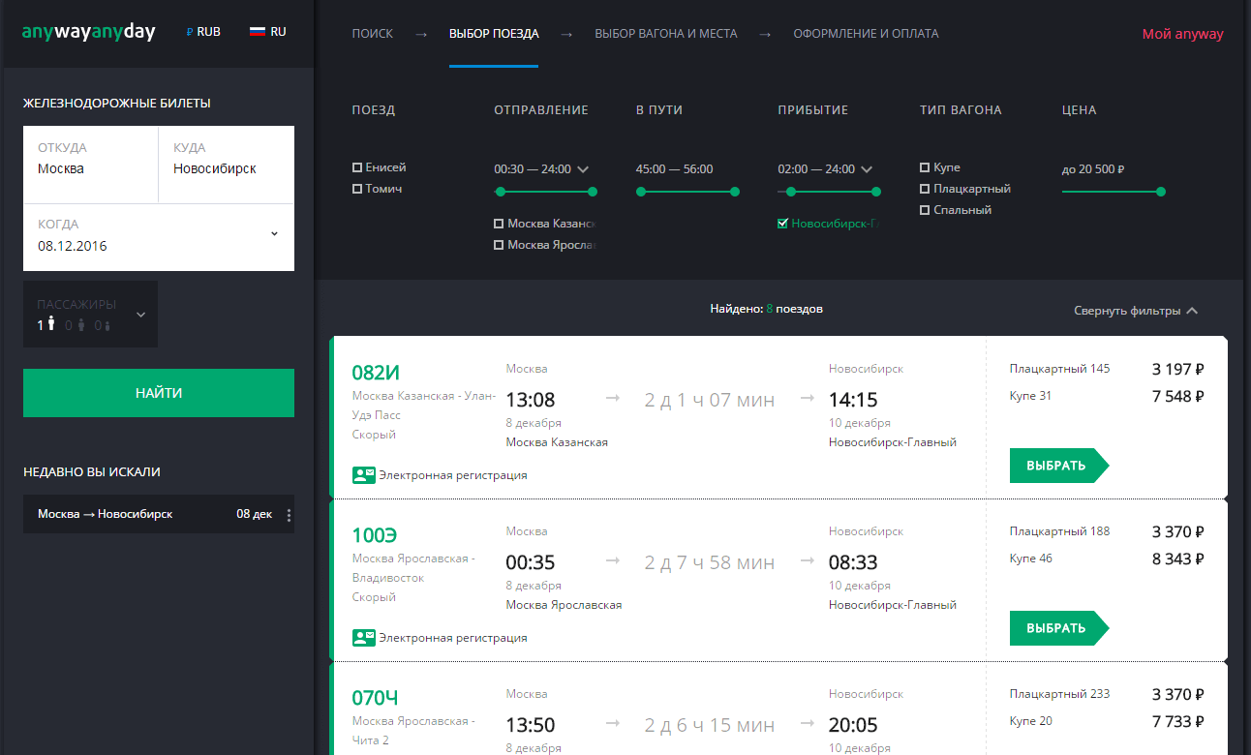
Task: Click the anywayanyday logo
Action: pyautogui.click(x=88, y=32)
